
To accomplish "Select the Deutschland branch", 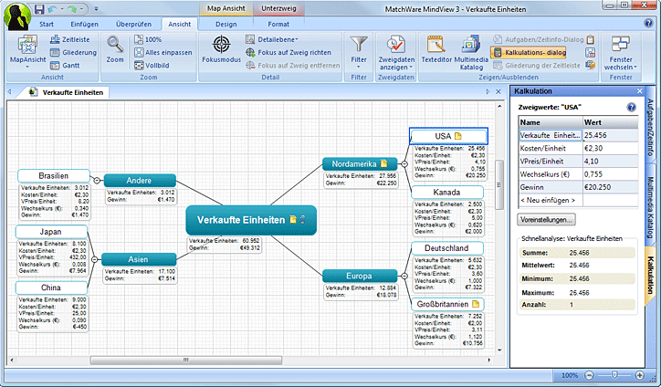I will click(446, 248).
